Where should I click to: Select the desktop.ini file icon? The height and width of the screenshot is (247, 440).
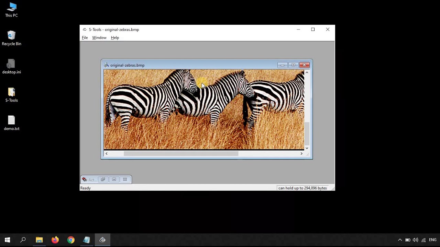pos(11,67)
